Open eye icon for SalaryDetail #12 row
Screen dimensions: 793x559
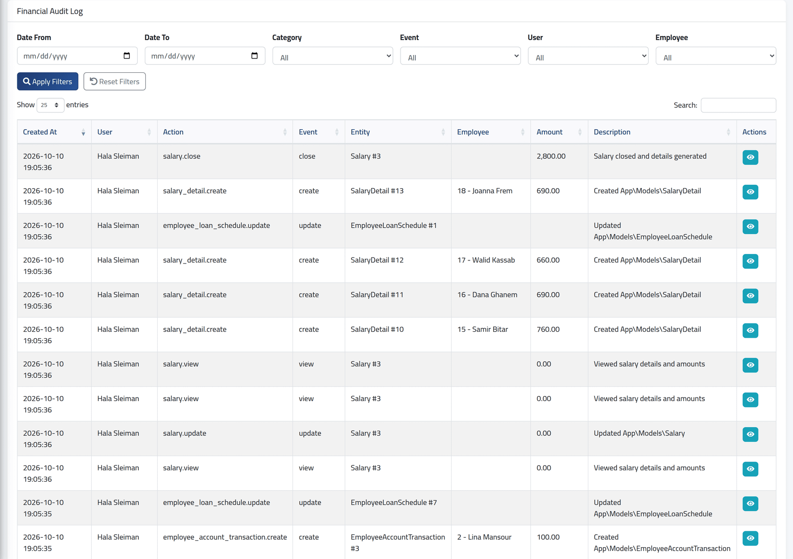tap(750, 261)
